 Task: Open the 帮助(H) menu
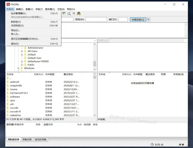pyautogui.click(x=71, y=9)
